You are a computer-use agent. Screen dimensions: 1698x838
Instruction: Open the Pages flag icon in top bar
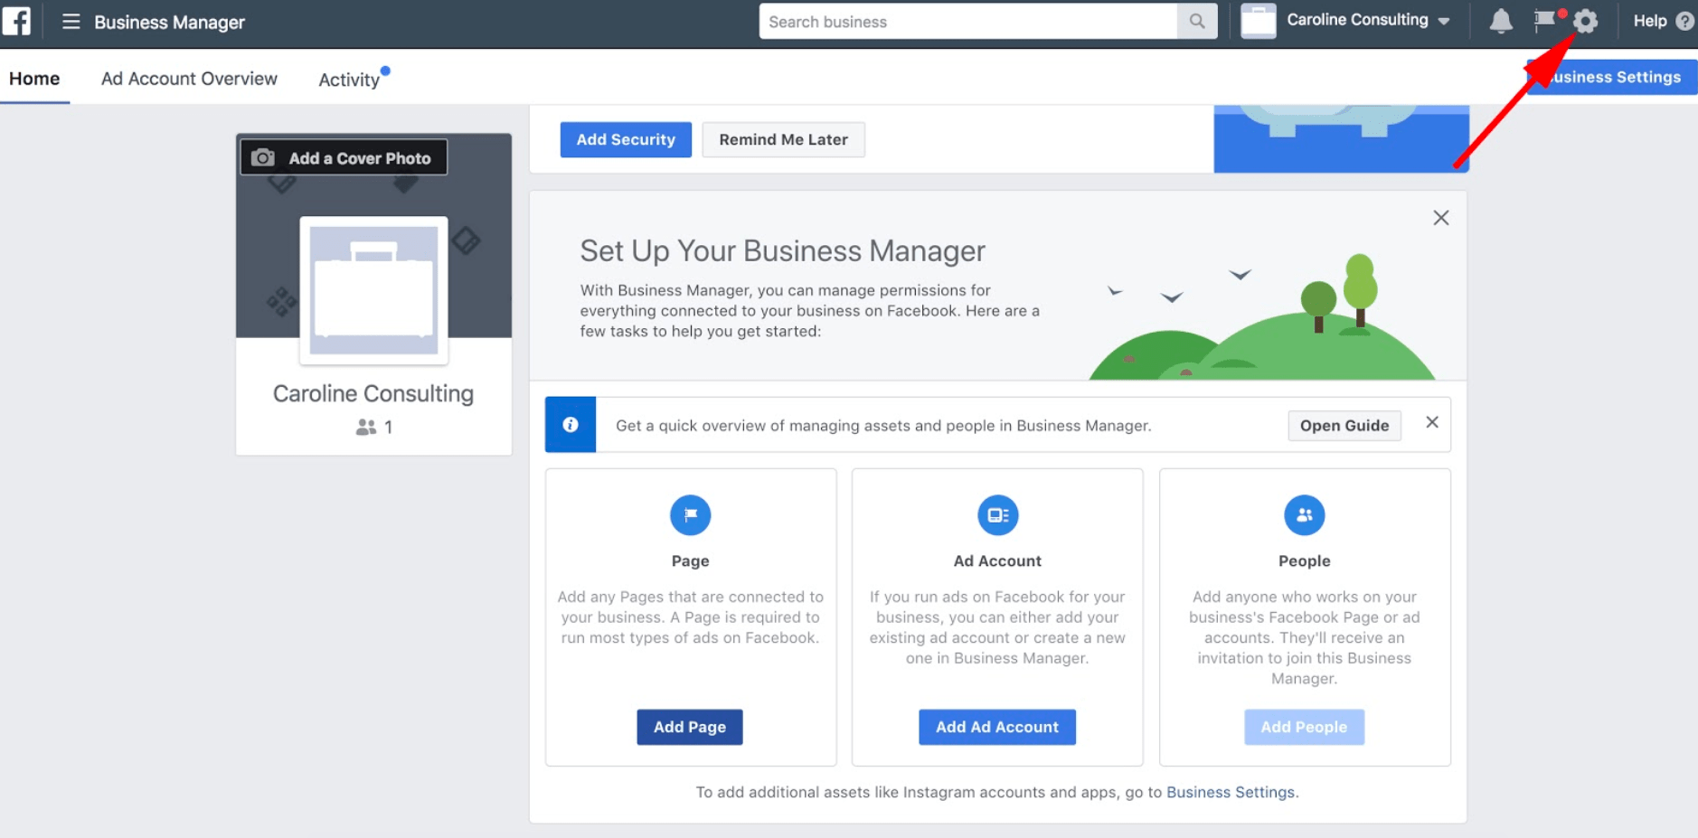(x=1544, y=21)
